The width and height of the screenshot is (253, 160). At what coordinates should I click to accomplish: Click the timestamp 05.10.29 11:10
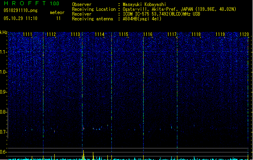click(x=21, y=18)
